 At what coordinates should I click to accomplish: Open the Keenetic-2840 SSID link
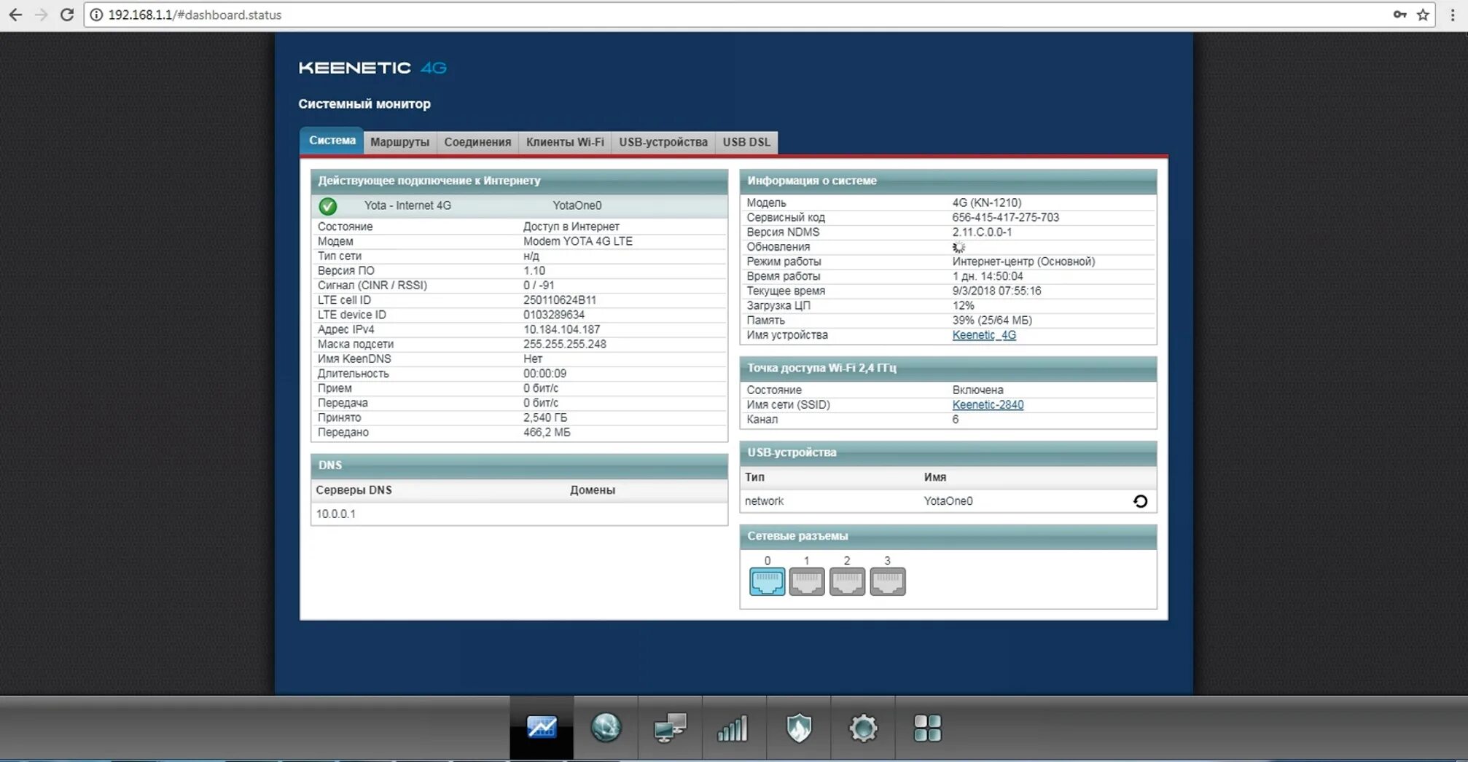pos(988,405)
